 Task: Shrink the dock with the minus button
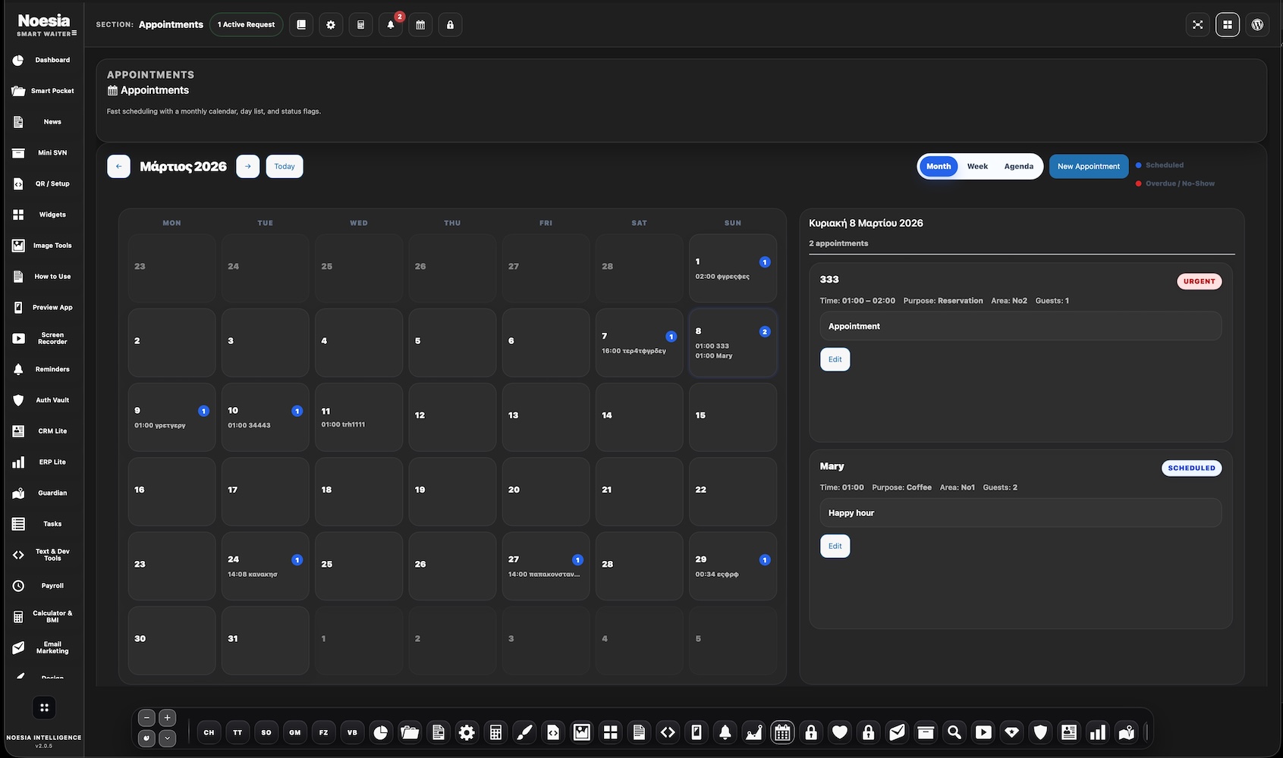point(147,718)
